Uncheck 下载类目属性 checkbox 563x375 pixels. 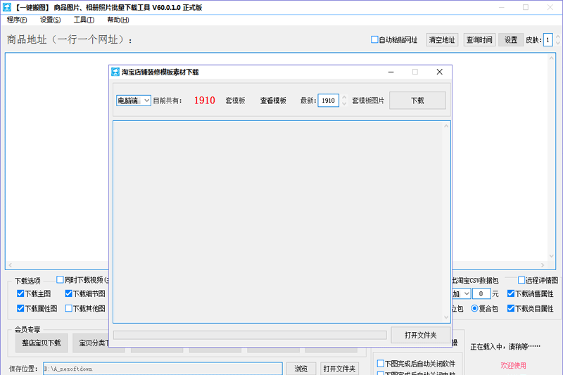coord(511,308)
